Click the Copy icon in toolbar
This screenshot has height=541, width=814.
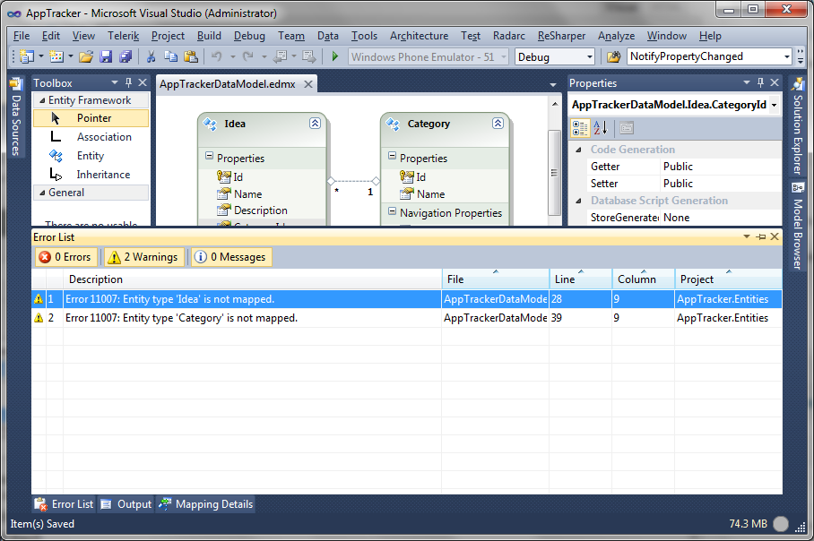171,56
